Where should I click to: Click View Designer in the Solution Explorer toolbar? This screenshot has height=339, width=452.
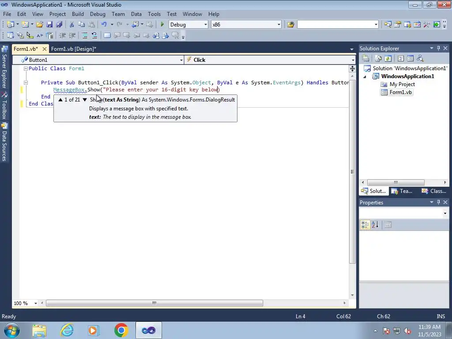[x=410, y=59]
